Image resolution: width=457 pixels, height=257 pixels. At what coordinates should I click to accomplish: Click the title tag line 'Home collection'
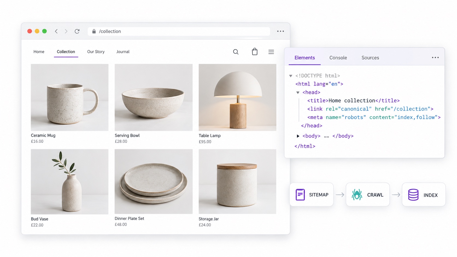coord(353,101)
